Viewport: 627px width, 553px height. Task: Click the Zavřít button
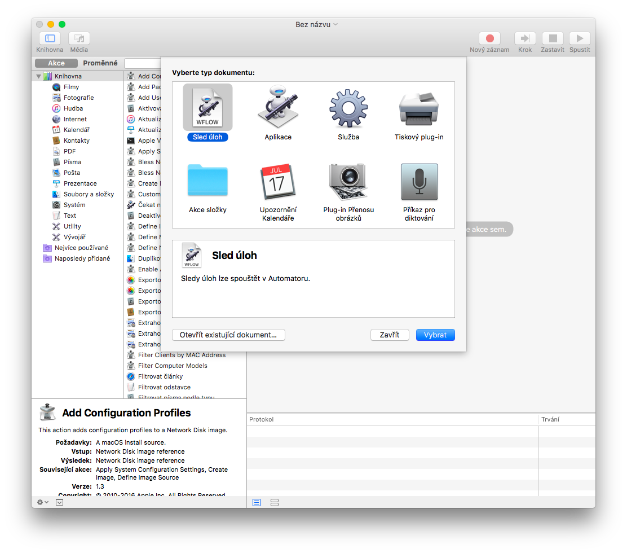pos(390,335)
